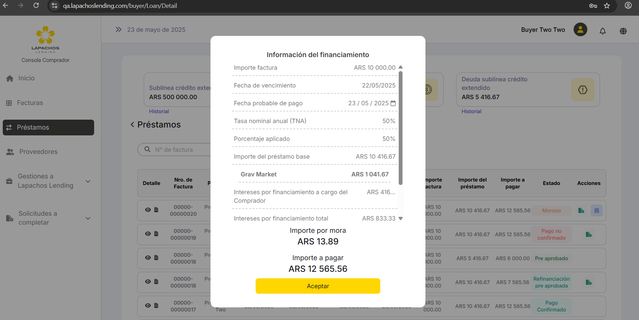Expand Solicitudes a completar menu
The width and height of the screenshot is (639, 320).
click(88, 218)
